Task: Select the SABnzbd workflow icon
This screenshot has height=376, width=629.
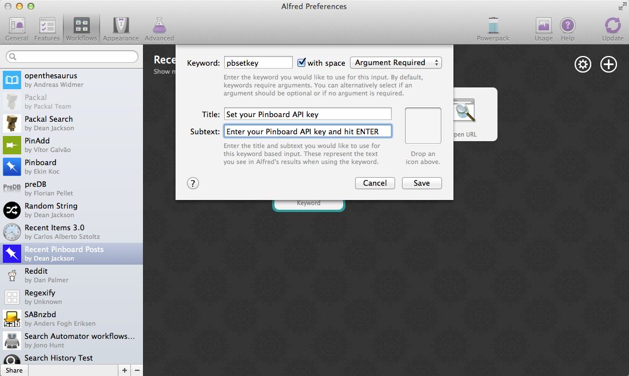Action: [x=11, y=319]
